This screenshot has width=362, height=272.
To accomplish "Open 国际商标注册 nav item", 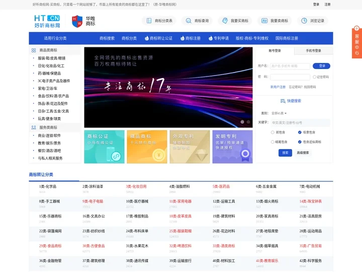I will pyautogui.click(x=287, y=38).
